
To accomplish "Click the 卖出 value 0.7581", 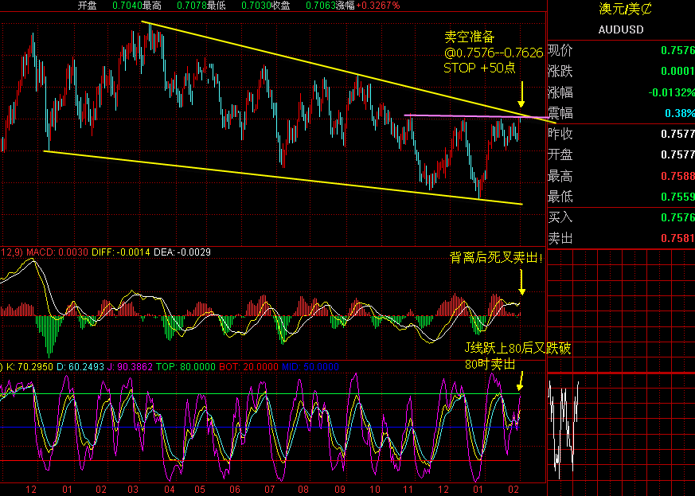I will (677, 238).
